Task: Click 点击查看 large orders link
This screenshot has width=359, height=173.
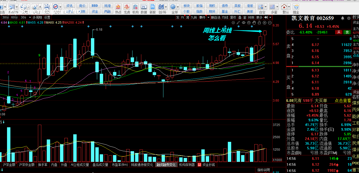Action: point(343,101)
